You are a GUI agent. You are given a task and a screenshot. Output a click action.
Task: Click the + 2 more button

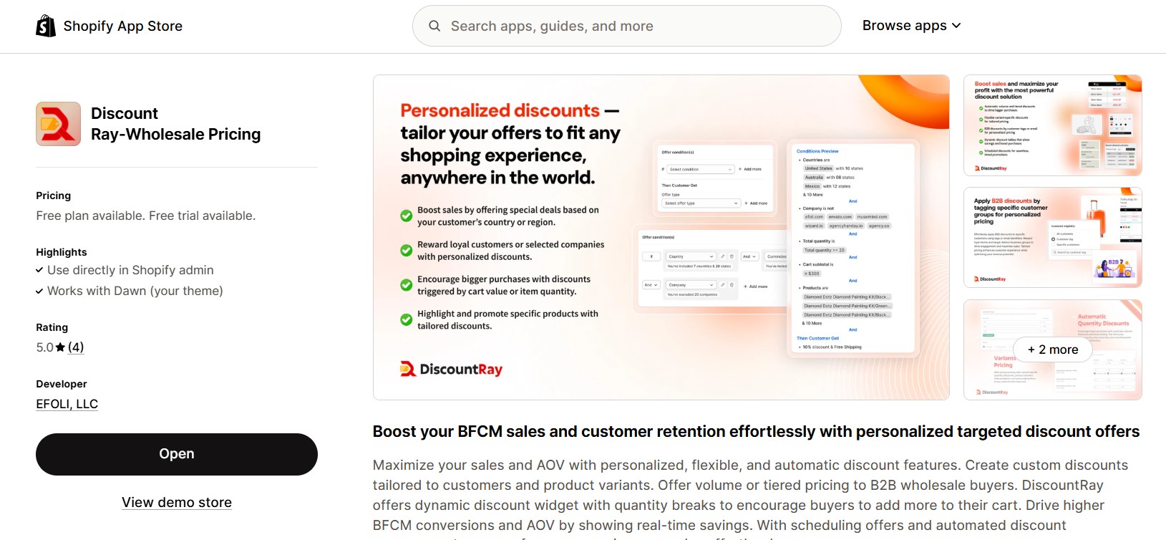(1053, 349)
